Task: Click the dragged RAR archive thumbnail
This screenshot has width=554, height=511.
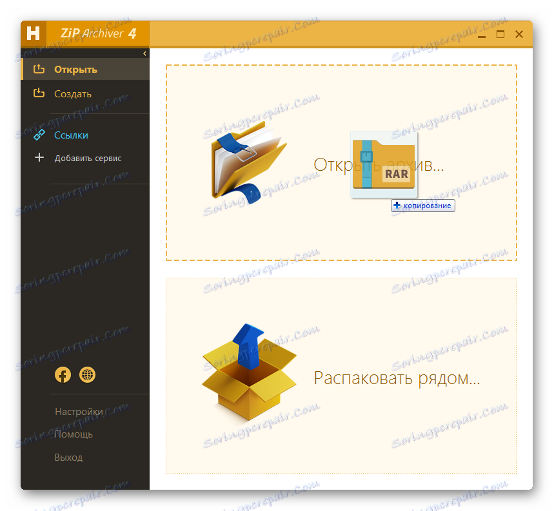Action: pyautogui.click(x=384, y=165)
